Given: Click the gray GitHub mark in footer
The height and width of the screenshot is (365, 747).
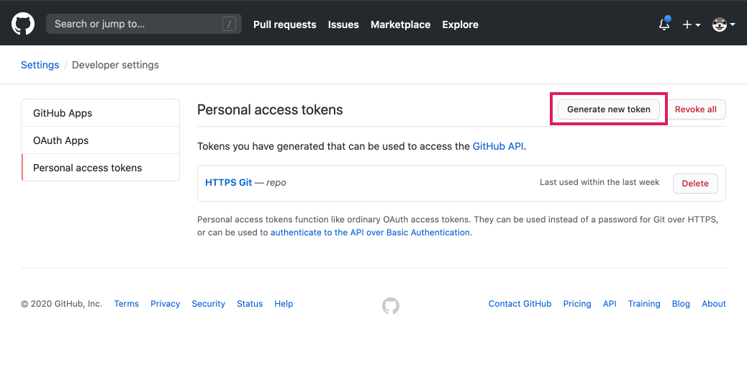Looking at the screenshot, I should 391,306.
